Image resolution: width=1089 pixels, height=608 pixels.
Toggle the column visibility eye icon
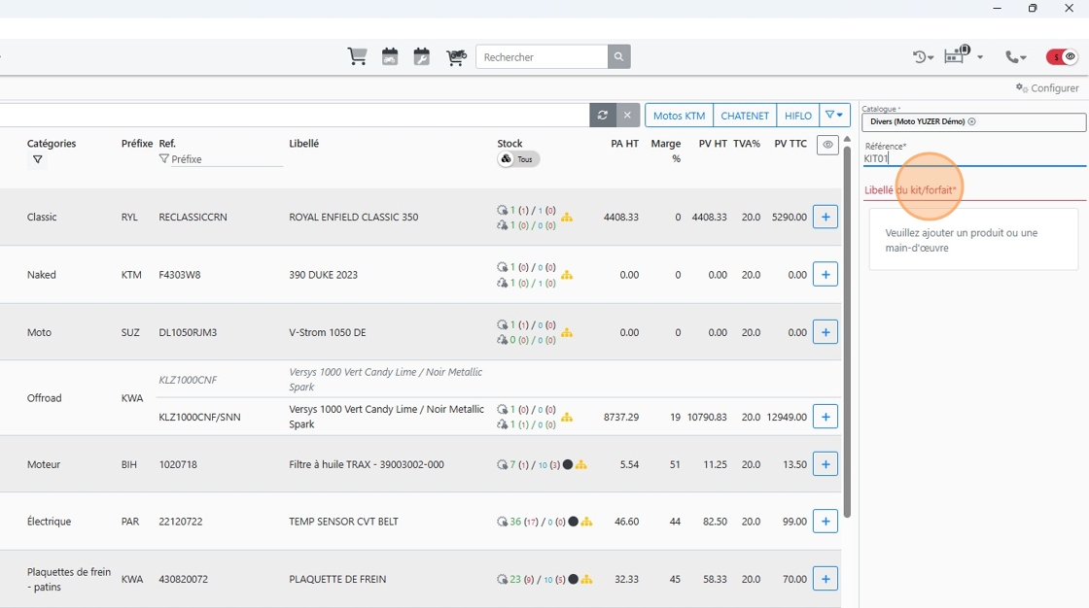pyautogui.click(x=827, y=145)
